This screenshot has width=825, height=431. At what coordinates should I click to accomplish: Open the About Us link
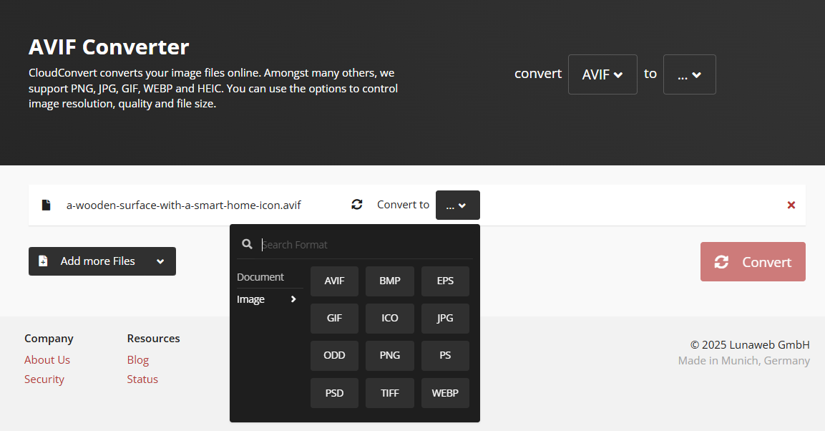click(x=47, y=359)
